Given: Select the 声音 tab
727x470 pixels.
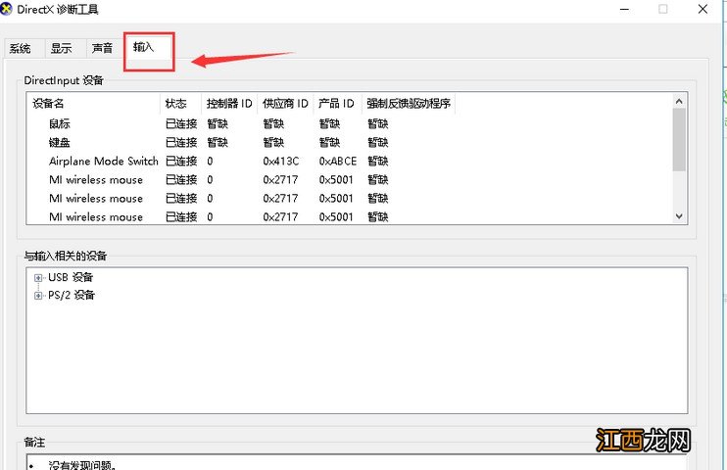Looking at the screenshot, I should tap(102, 49).
